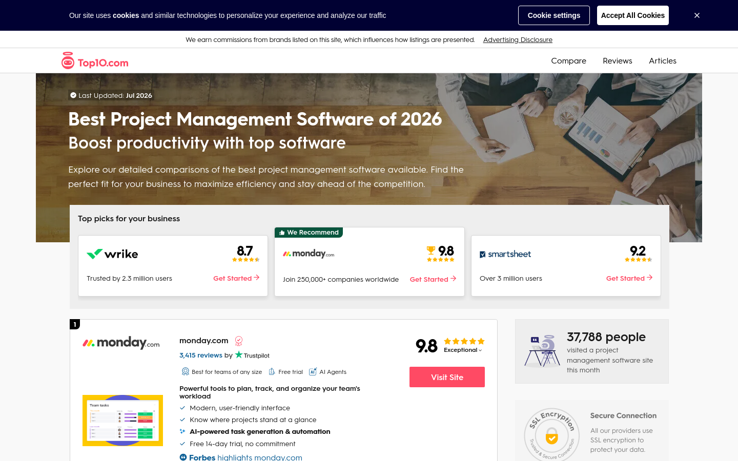The height and width of the screenshot is (461, 738).
Task: Click the visitor desk illustration icon
Action: coord(542,351)
